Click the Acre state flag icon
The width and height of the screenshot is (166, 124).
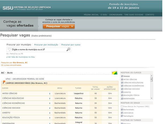pyautogui.click(x=114, y=73)
